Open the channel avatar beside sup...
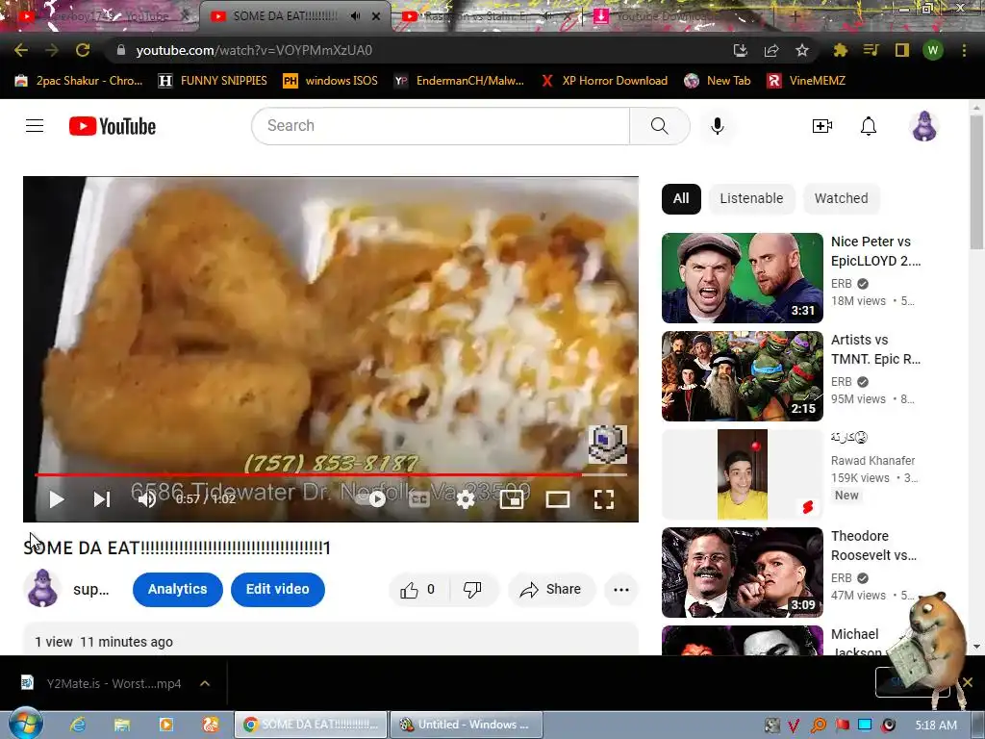Viewport: 985px width, 739px height. tap(42, 589)
